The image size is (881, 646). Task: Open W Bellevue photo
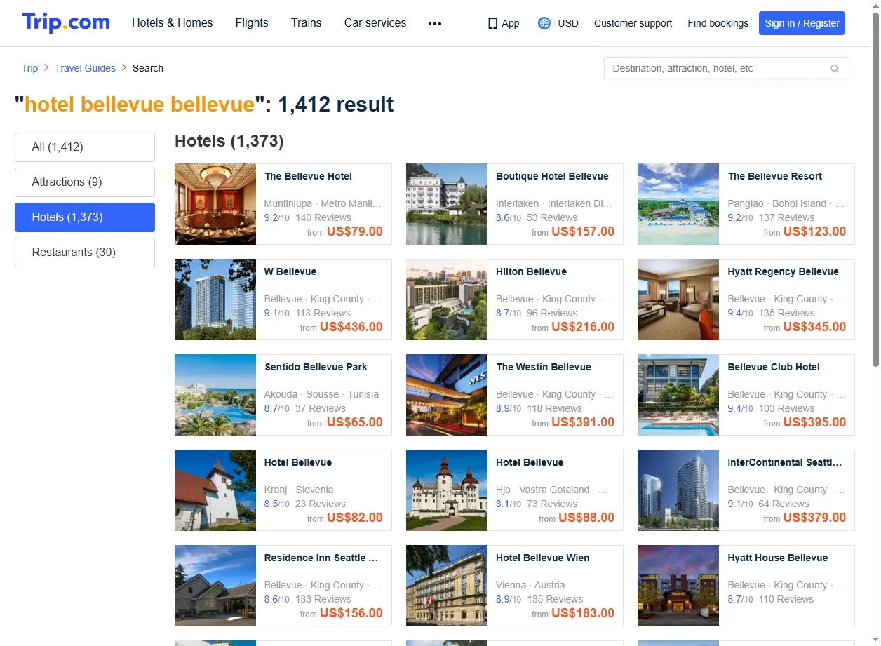215,300
